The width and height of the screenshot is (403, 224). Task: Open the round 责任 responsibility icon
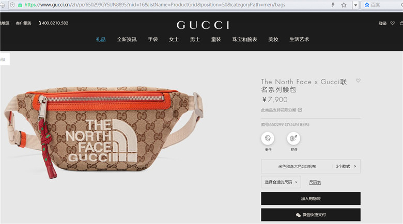[x=268, y=138]
